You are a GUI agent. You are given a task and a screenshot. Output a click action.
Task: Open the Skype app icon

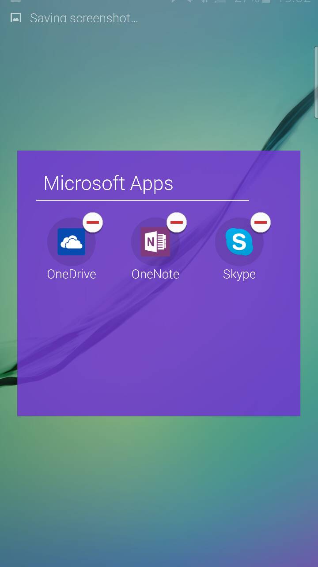point(239,242)
